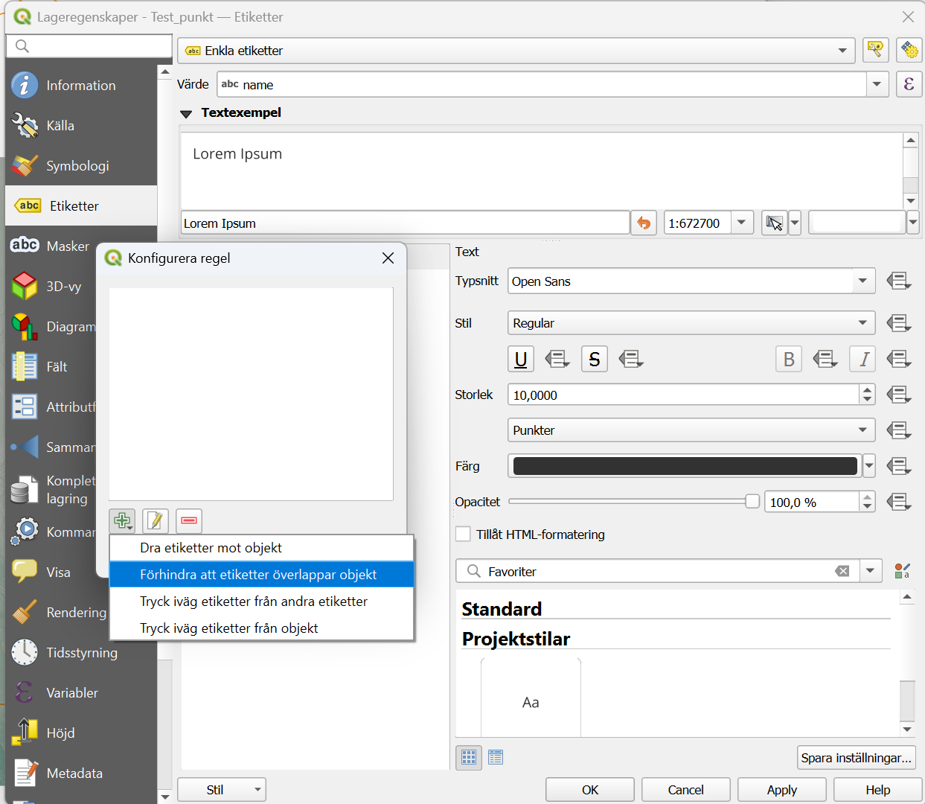Image resolution: width=925 pixels, height=804 pixels.
Task: Open expression builder for Värde
Action: click(909, 84)
